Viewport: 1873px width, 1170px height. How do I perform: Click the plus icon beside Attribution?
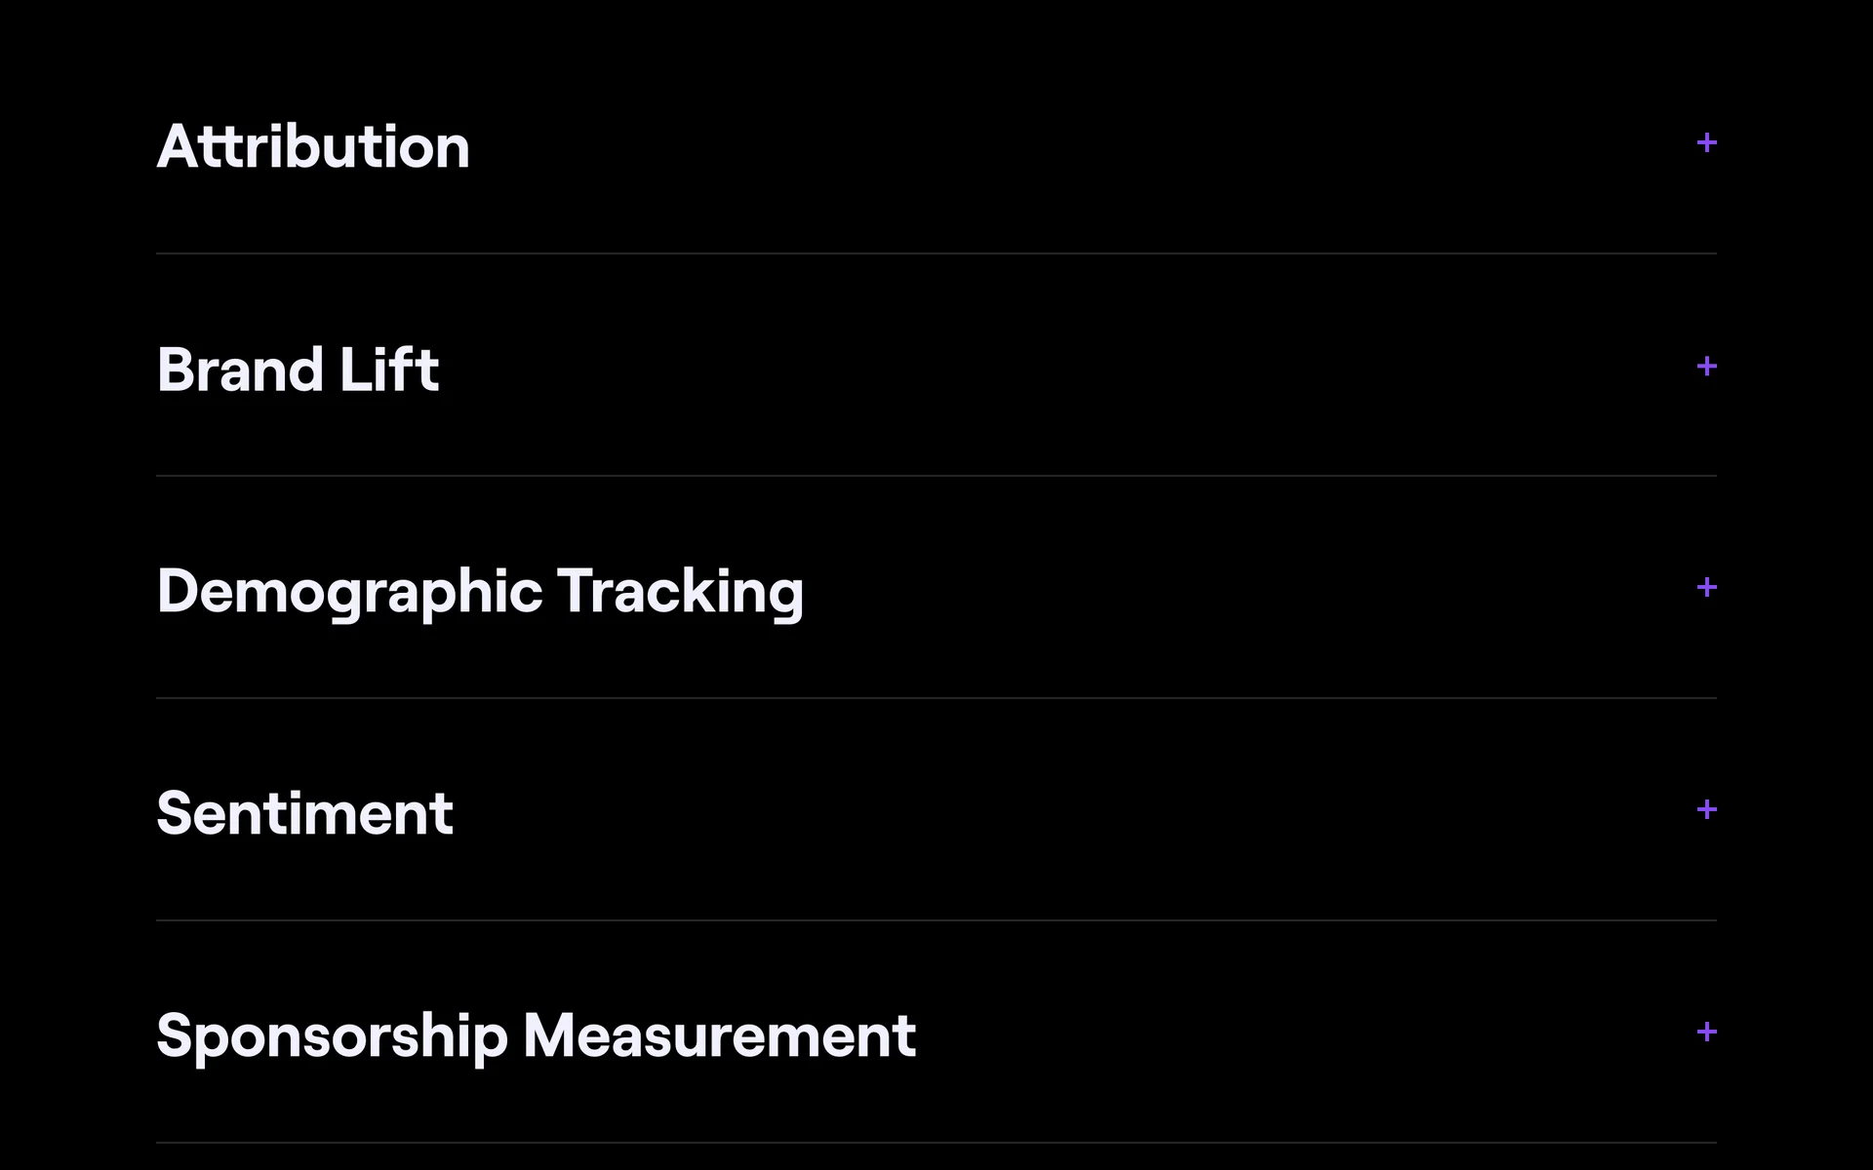click(x=1706, y=143)
